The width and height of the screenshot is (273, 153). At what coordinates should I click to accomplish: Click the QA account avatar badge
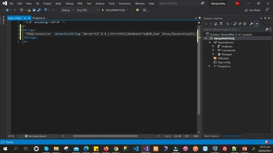237,3
